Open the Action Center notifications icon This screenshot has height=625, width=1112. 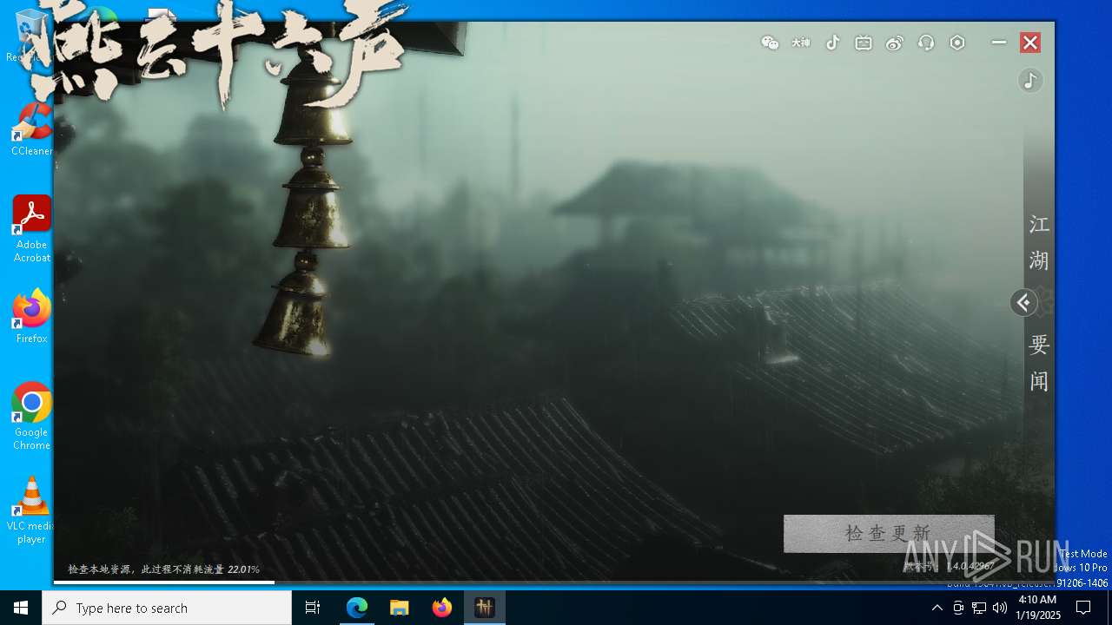pos(1083,608)
